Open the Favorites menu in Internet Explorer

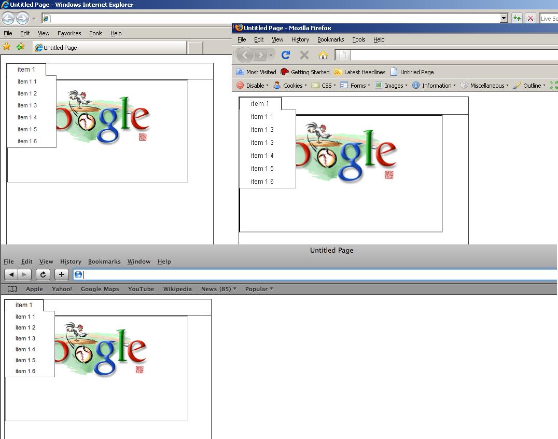69,33
